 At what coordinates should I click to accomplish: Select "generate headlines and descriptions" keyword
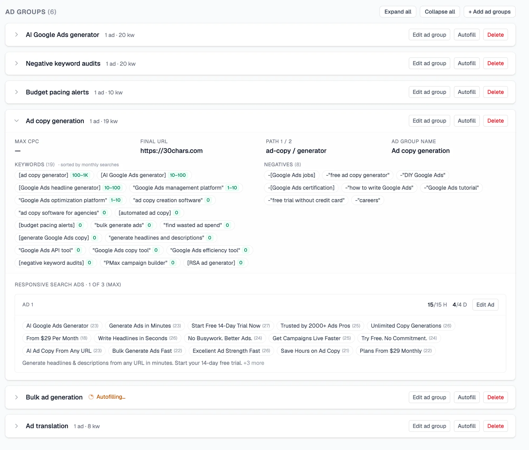[161, 238]
